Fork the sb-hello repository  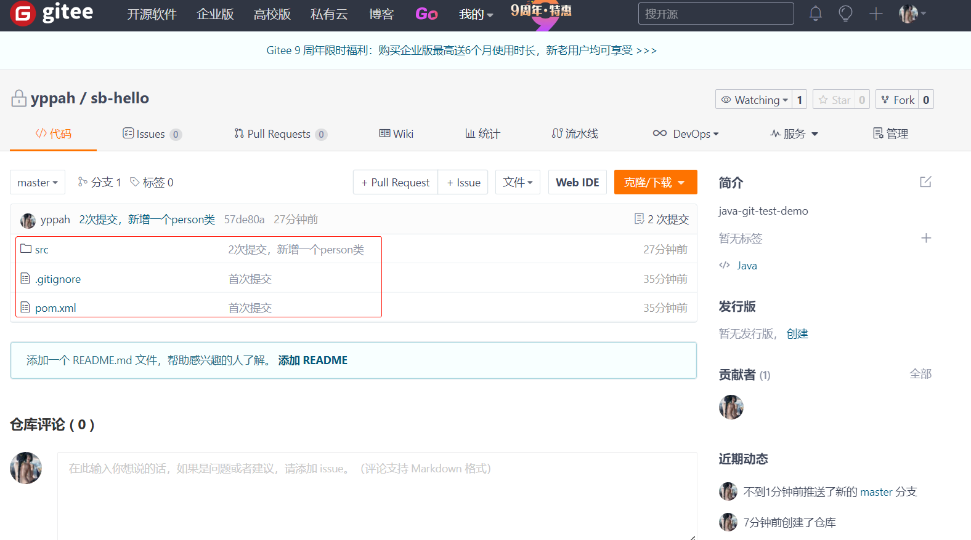pos(897,100)
